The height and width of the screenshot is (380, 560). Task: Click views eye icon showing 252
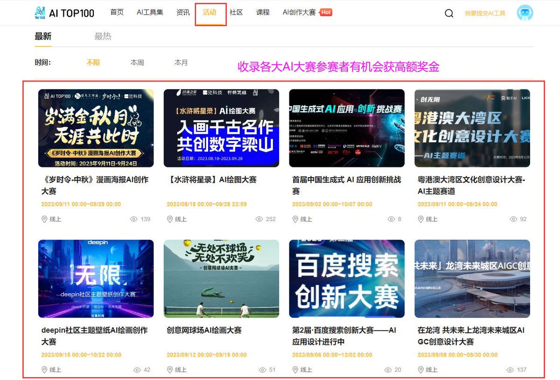(x=259, y=219)
